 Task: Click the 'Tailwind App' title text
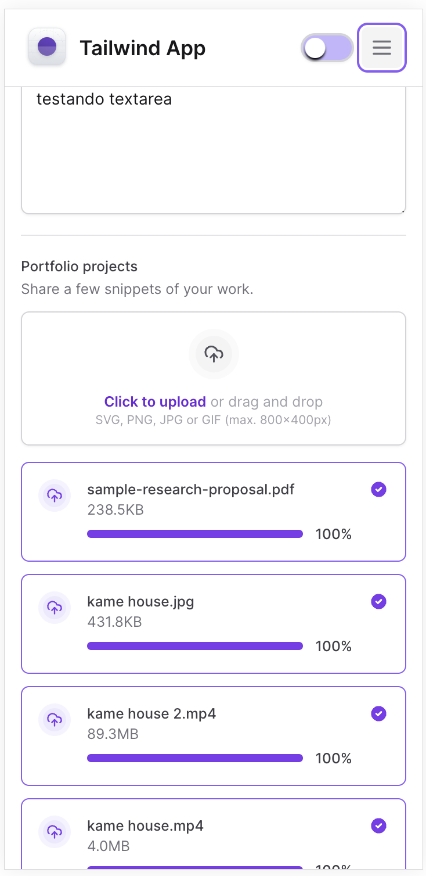pyautogui.click(x=142, y=48)
